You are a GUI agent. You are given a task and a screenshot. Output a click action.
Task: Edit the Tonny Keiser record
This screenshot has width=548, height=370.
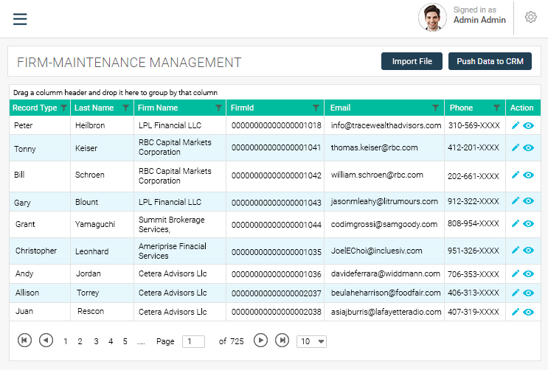(x=515, y=148)
